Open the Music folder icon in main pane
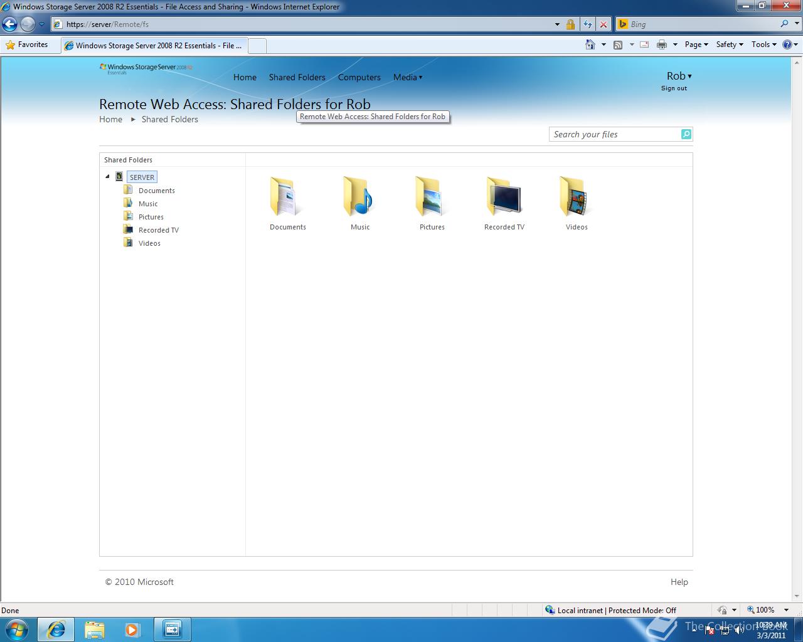Viewport: 803px width, 642px height. (359, 197)
